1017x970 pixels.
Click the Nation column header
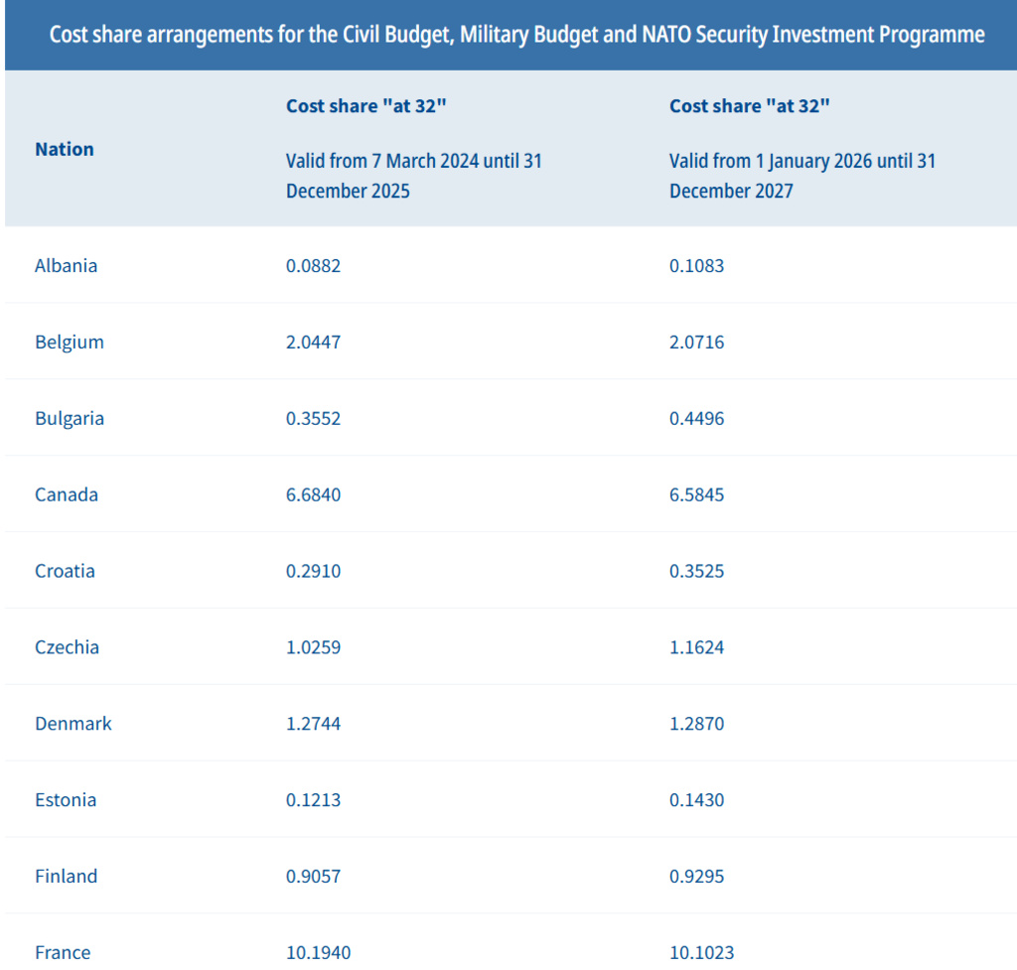click(65, 150)
